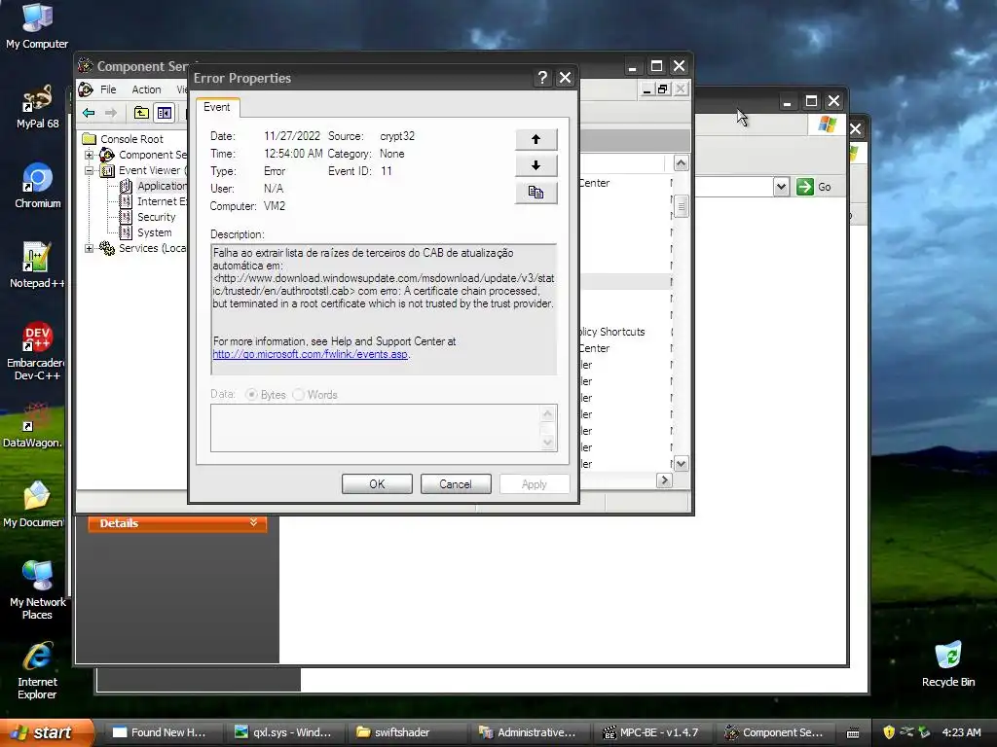The image size is (997, 747).
Task: Show next event with down arrow
Action: [x=536, y=165]
